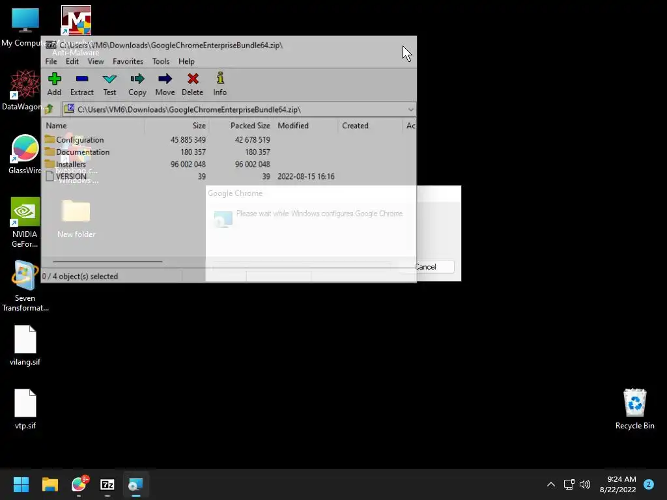Screen dimensions: 667x500
Task: Click the NVIDIA GeForce desktop icon
Action: (25, 223)
